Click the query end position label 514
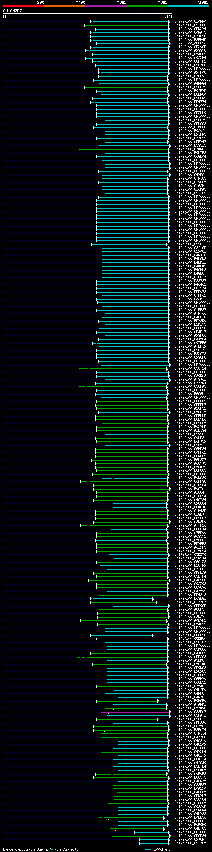 pyautogui.click(x=167, y=16)
